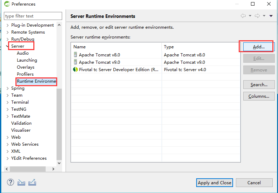Screen dimensions: 278x193
Task: Expand the XML preferences node
Action: click(7, 151)
